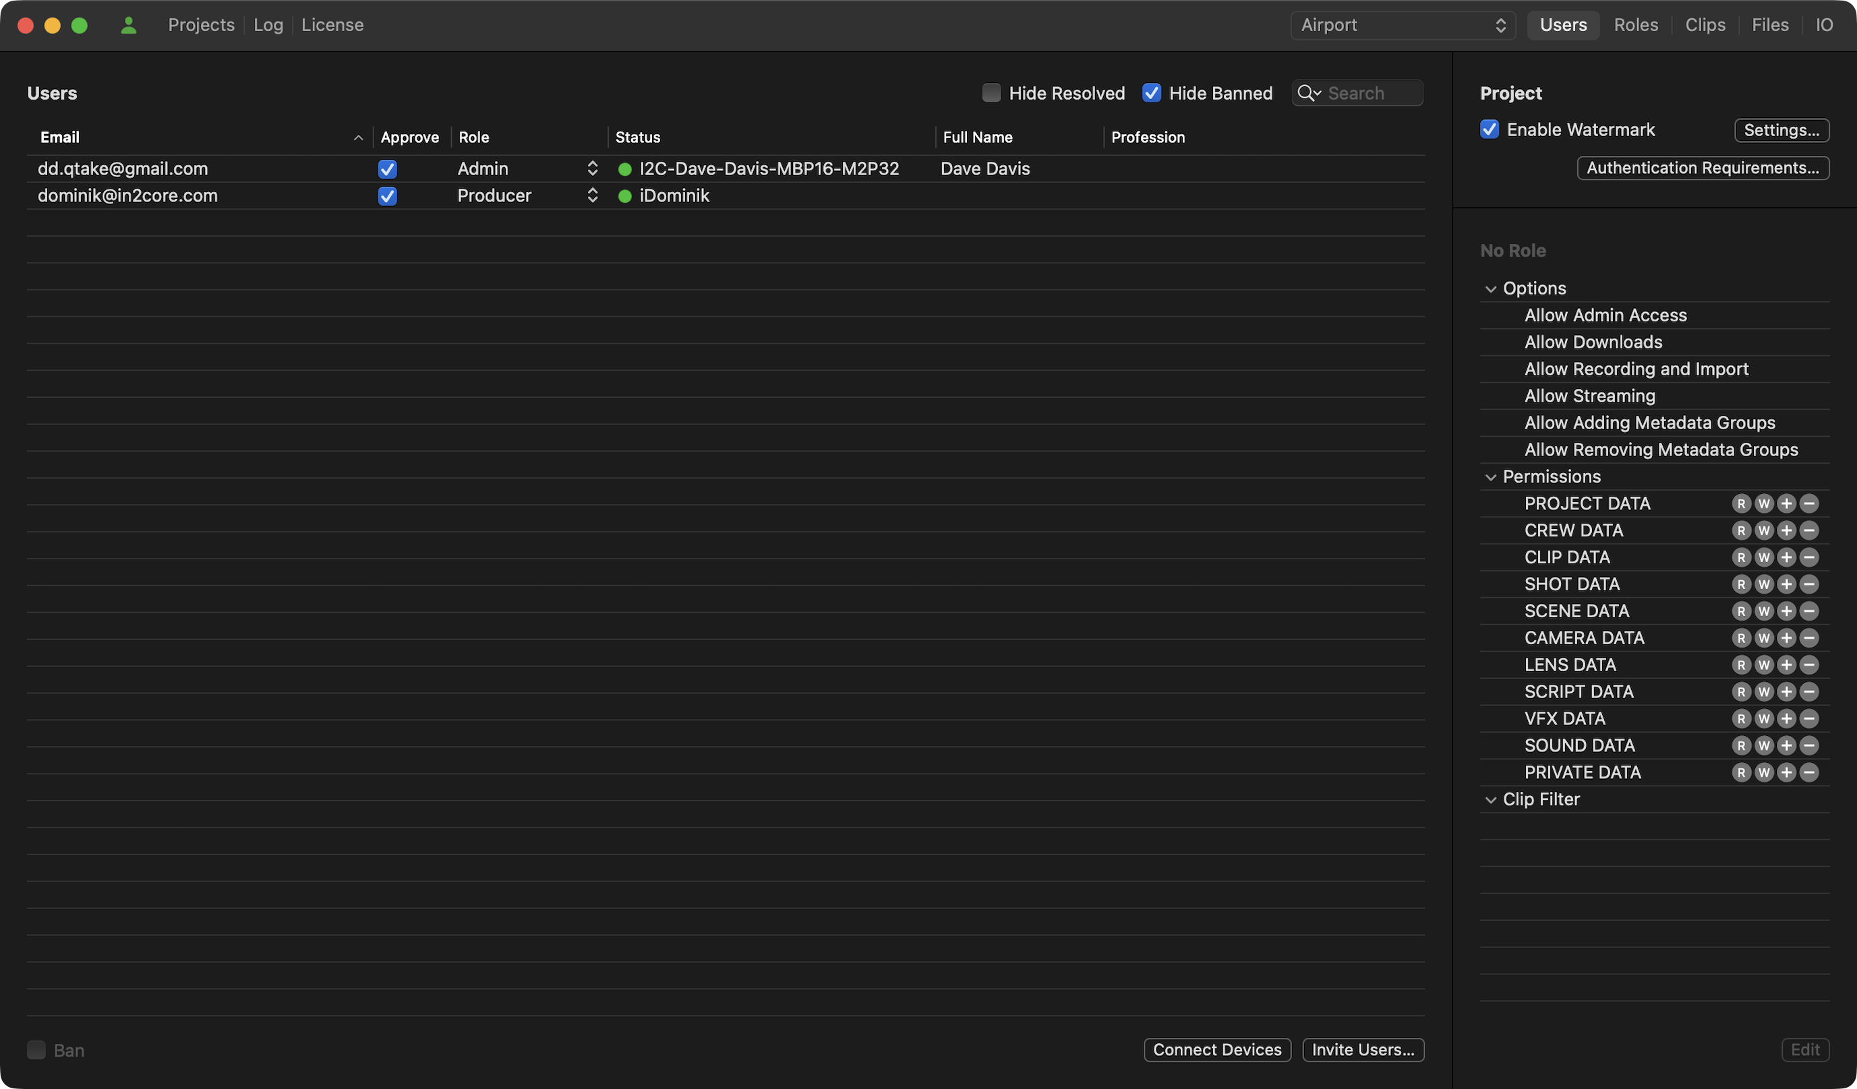Image resolution: width=1857 pixels, height=1089 pixels.
Task: Uncheck the Hide Banned checkbox
Action: coord(1151,93)
